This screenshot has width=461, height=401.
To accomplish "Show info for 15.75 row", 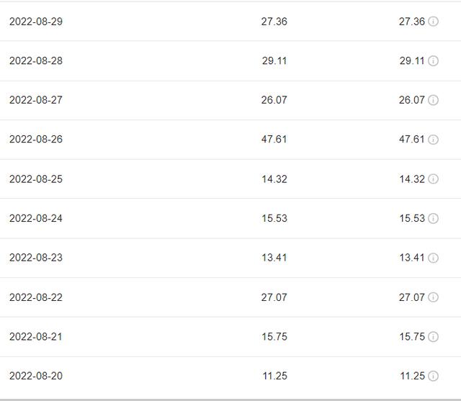I will [433, 337].
